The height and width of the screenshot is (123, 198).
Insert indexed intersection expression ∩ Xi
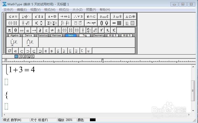point(30,42)
